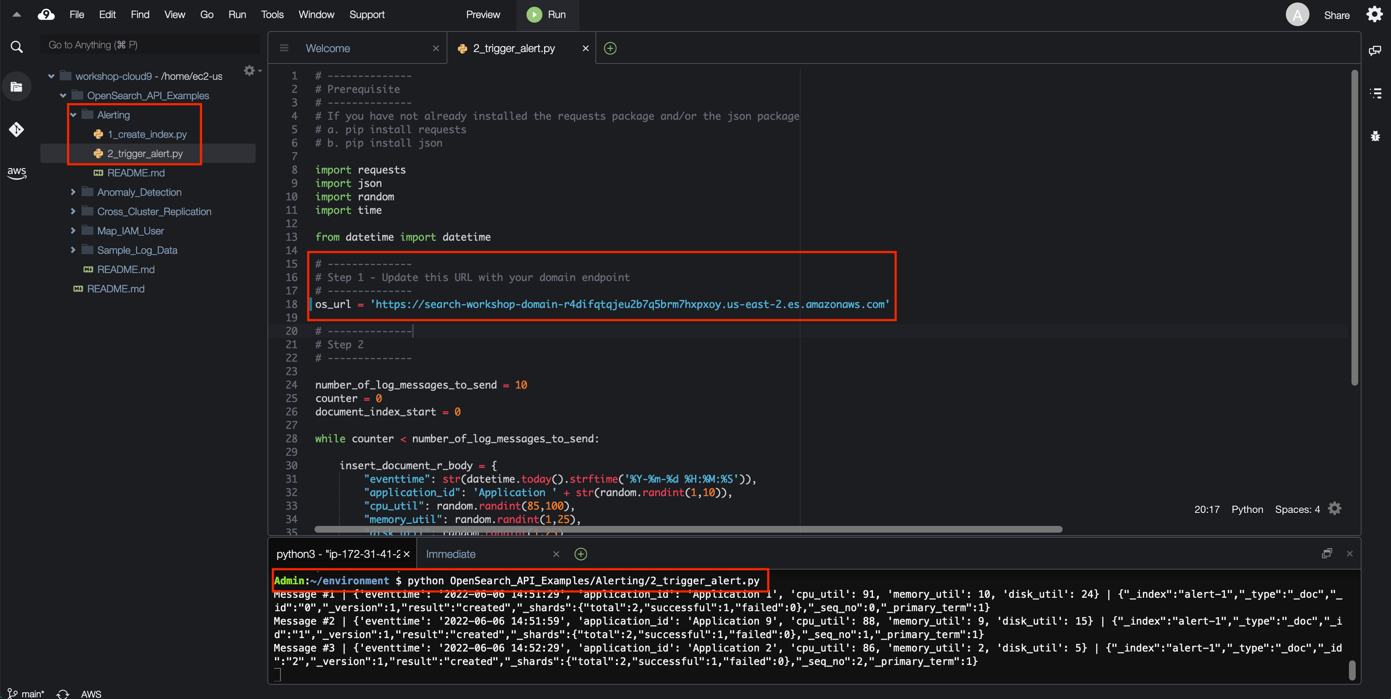Click the Share button
Screen dimensions: 1391x699
(x=1336, y=15)
